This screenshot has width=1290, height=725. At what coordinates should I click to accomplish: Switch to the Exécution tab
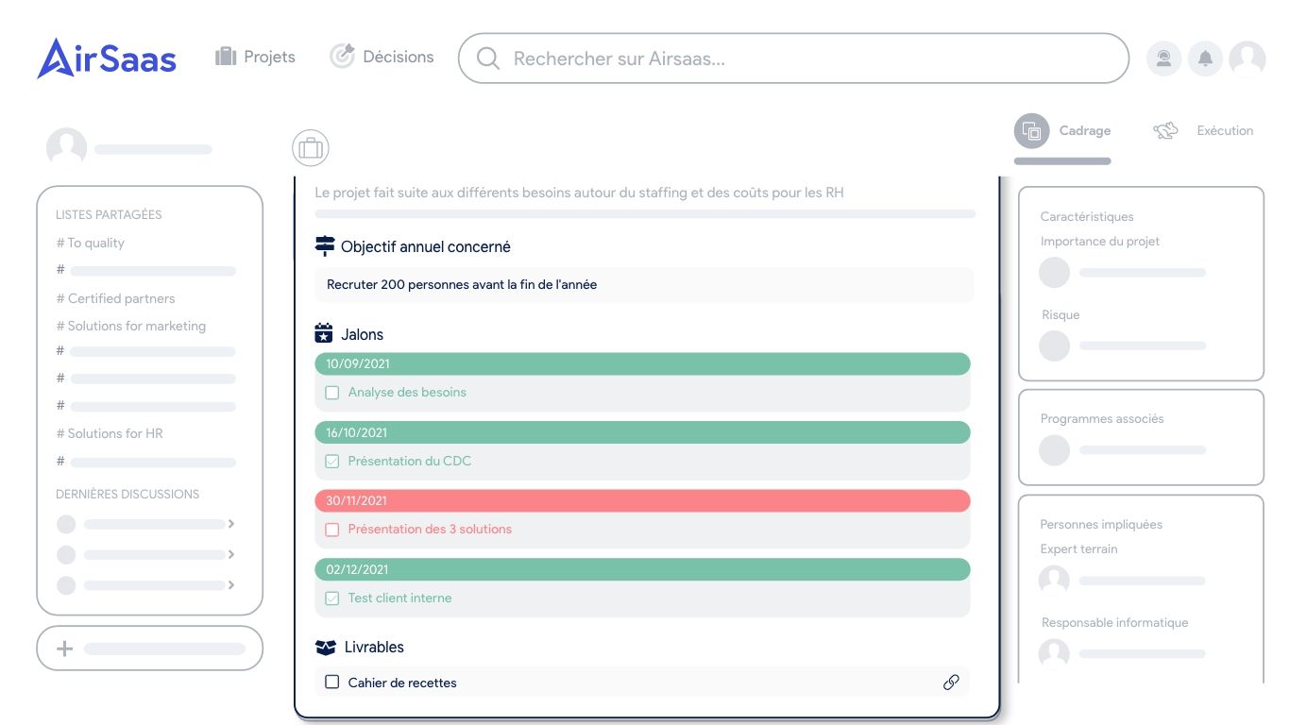pyautogui.click(x=1204, y=131)
